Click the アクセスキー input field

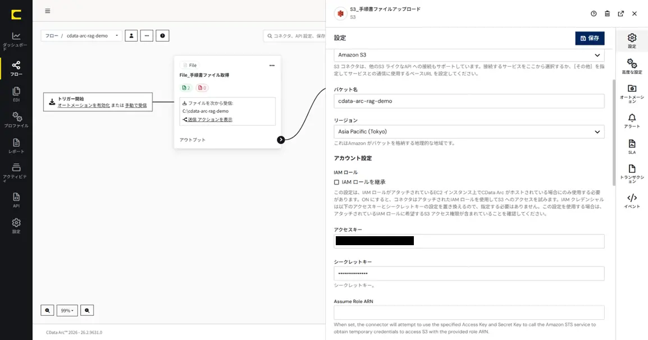click(469, 241)
